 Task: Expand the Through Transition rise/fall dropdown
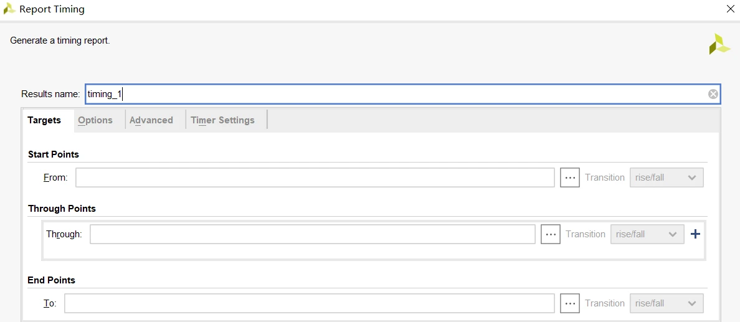point(647,234)
